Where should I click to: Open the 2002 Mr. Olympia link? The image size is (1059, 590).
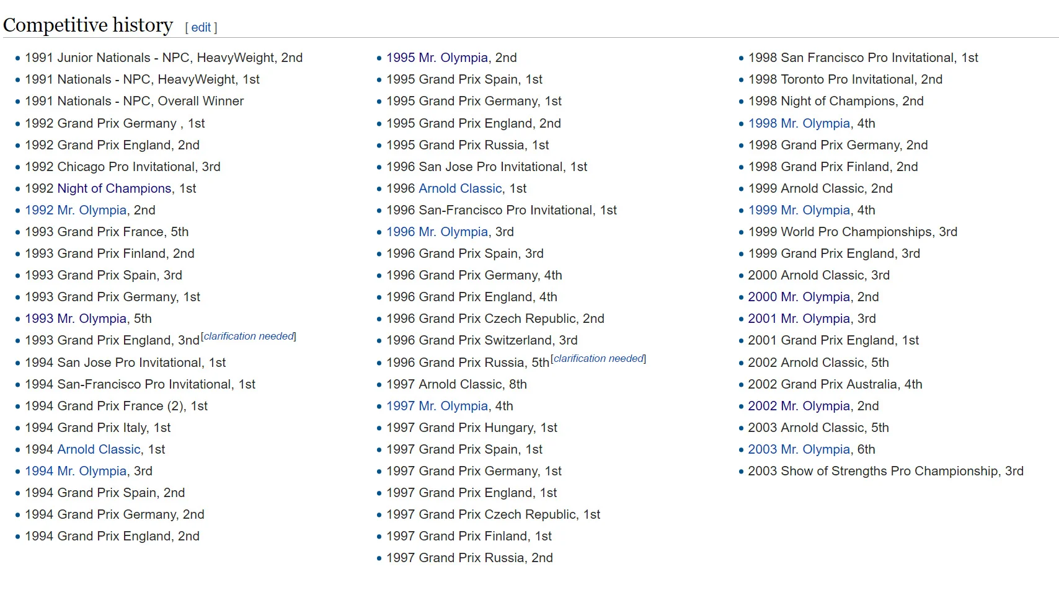pyautogui.click(x=799, y=406)
